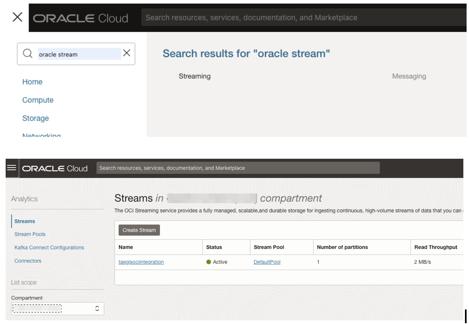This screenshot has height=324, width=469.
Task: Click the "2 MB/s" read throughput value
Action: pos(422,262)
